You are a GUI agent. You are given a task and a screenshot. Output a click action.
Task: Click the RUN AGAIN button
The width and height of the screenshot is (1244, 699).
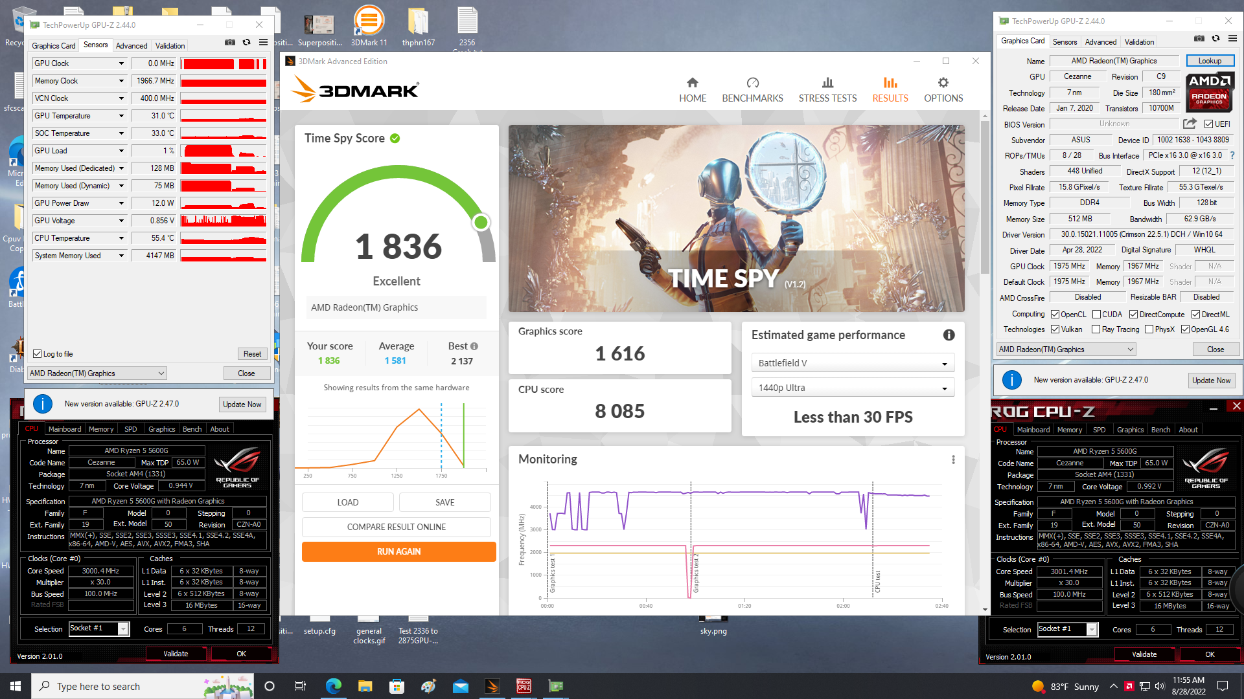coord(399,551)
